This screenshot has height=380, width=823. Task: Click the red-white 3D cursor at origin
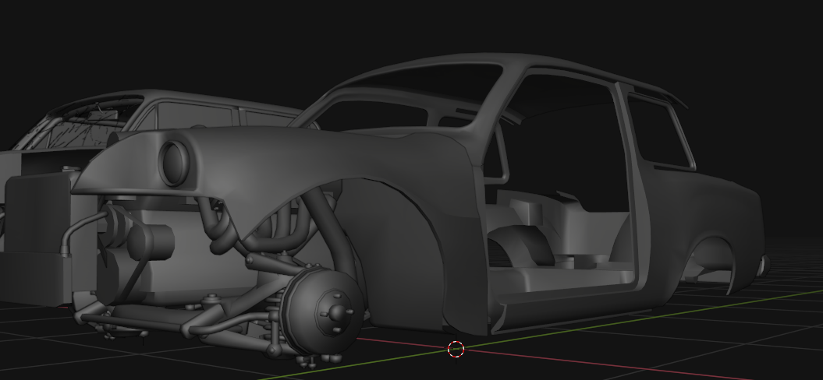[x=456, y=349]
